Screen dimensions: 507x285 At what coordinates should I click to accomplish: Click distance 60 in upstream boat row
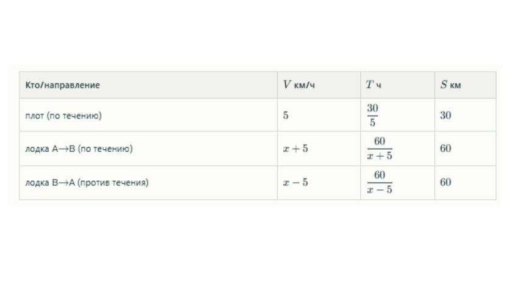445,183
